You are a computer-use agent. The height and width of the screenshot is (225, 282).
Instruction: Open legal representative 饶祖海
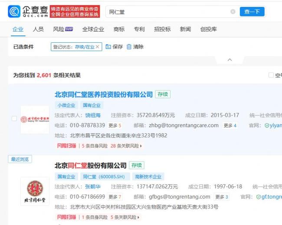(x=93, y=115)
